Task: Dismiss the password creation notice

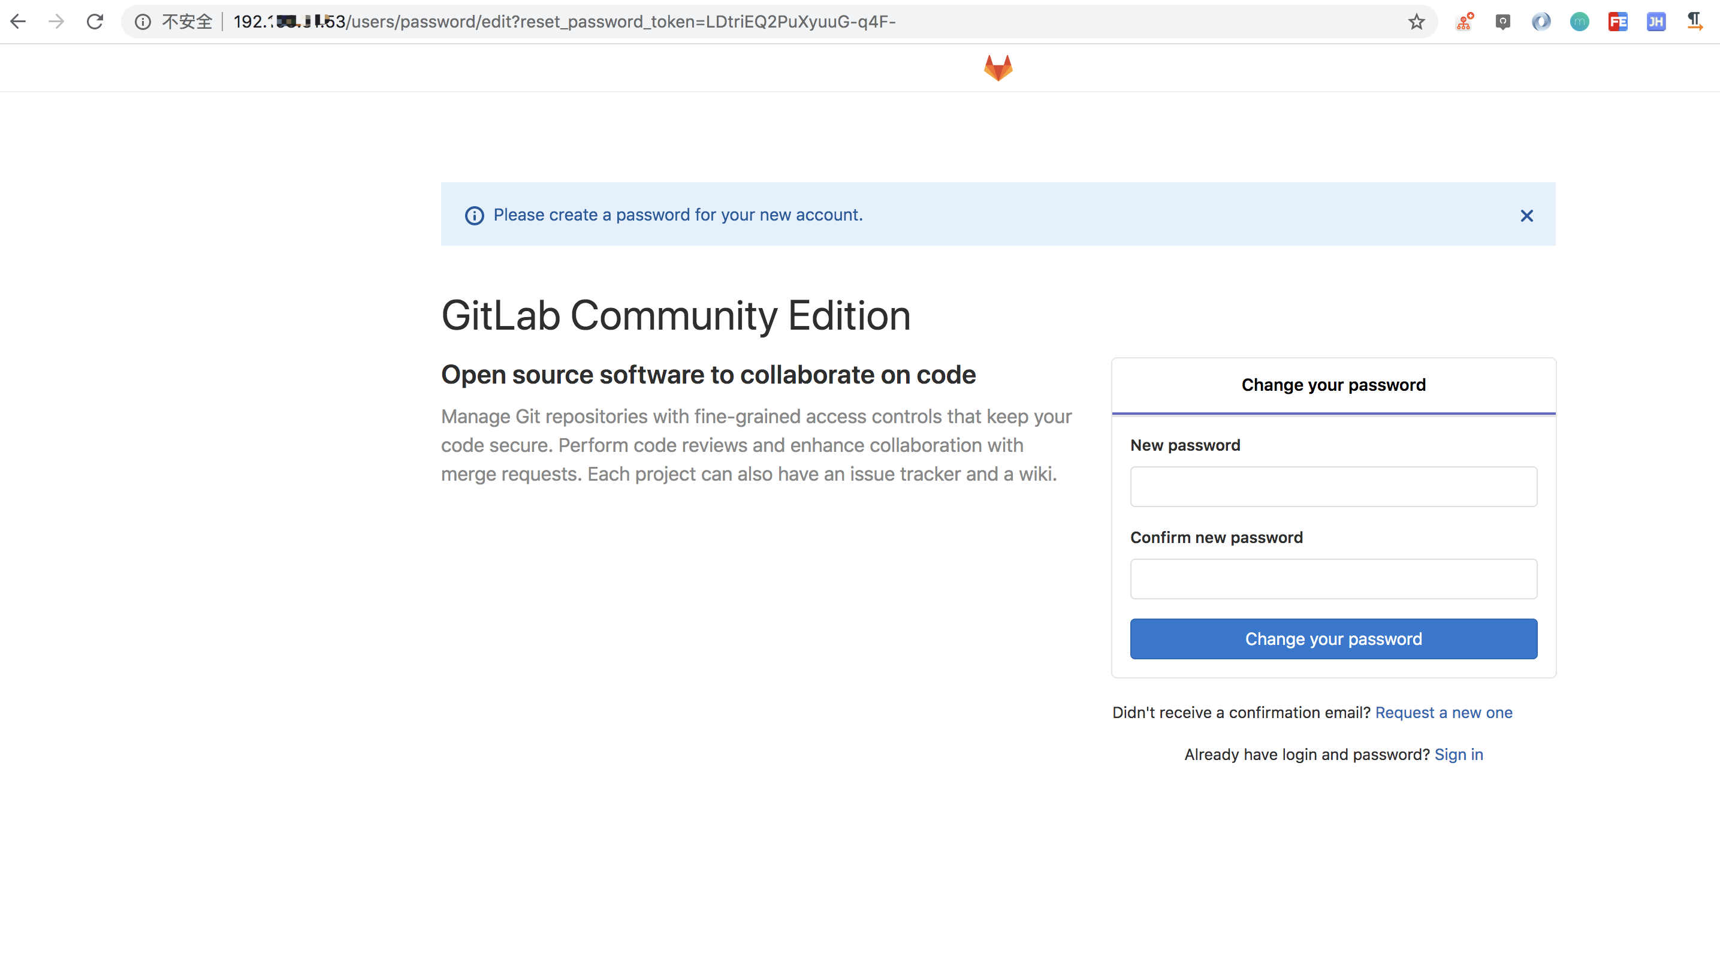Action: [1526, 215]
